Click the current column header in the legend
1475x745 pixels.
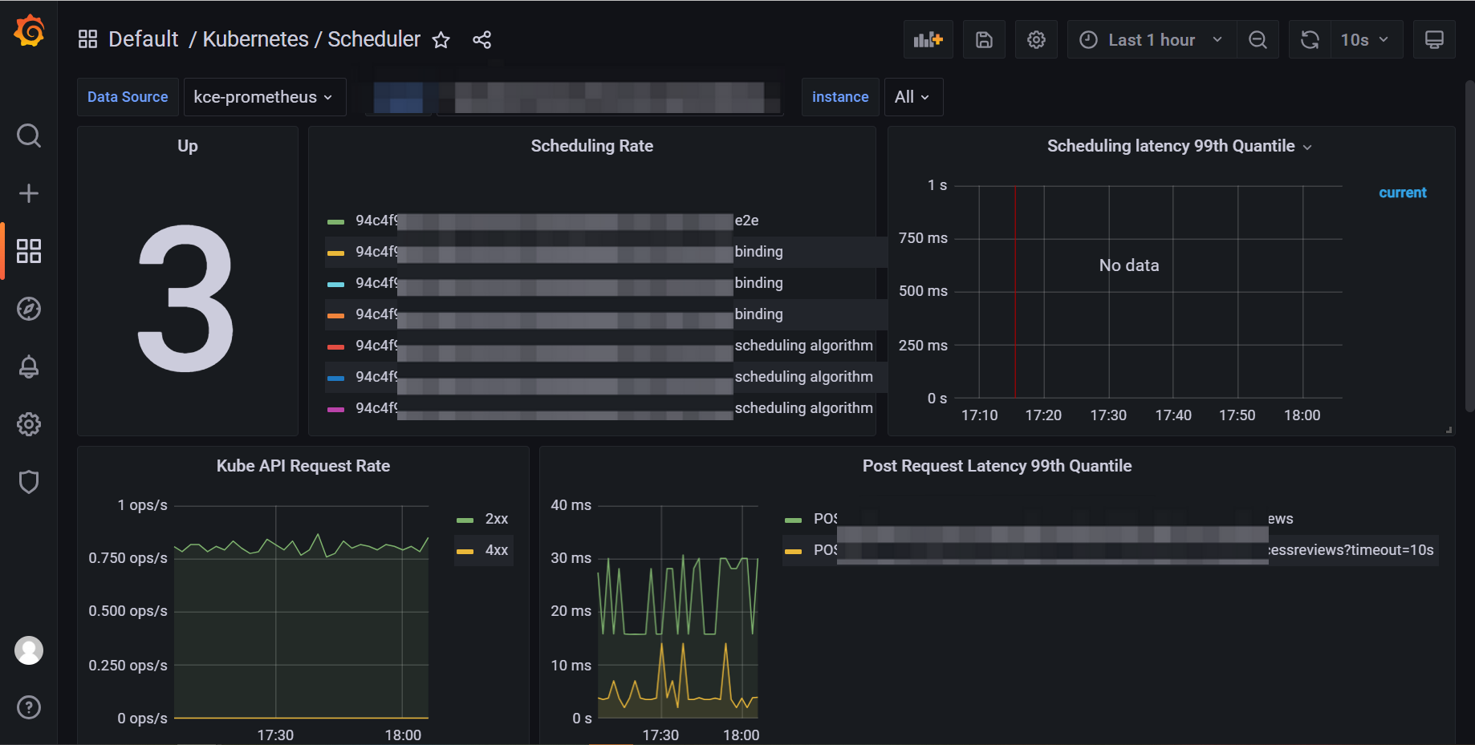[1402, 192]
